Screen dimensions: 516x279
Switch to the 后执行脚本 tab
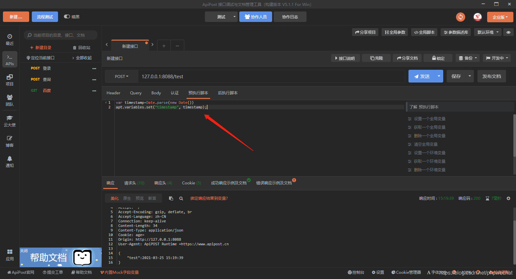click(228, 93)
